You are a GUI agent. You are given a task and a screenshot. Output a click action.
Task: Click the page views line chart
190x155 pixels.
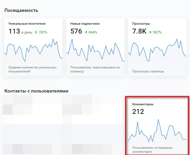coord(157,50)
